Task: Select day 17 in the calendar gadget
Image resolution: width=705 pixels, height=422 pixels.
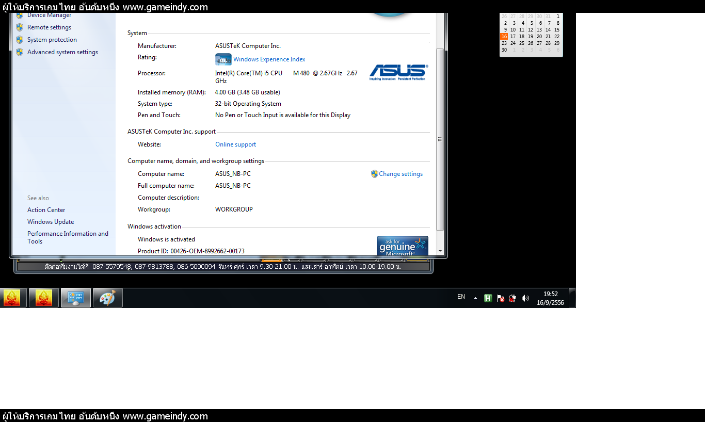Action: click(x=513, y=37)
